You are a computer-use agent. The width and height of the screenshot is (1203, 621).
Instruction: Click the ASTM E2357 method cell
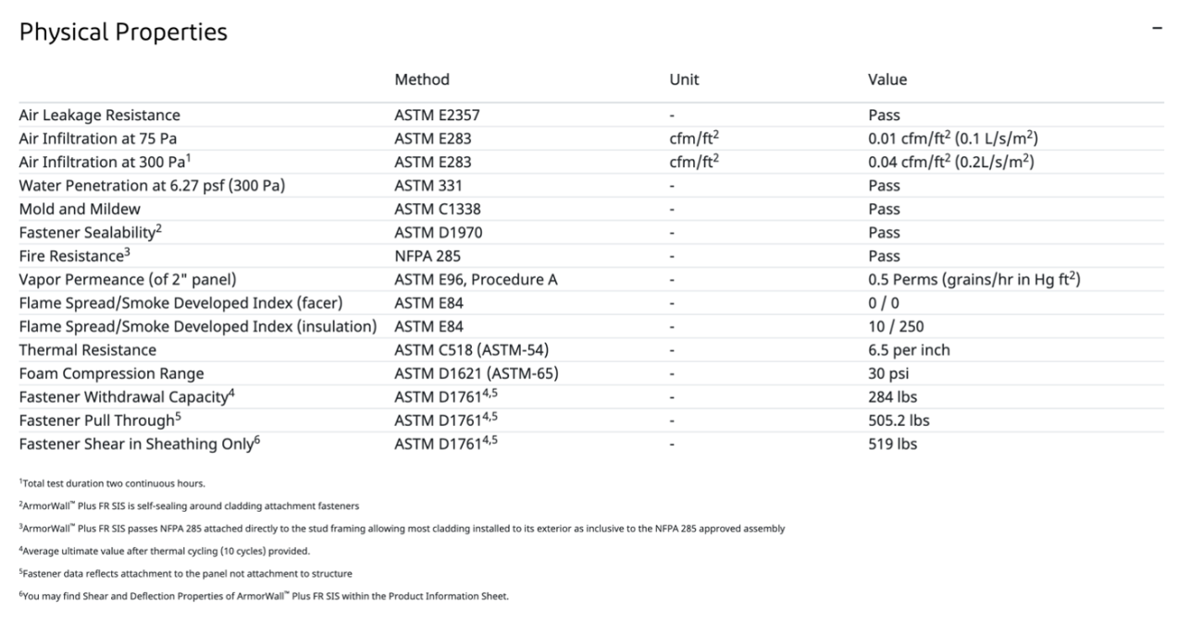[x=437, y=116]
